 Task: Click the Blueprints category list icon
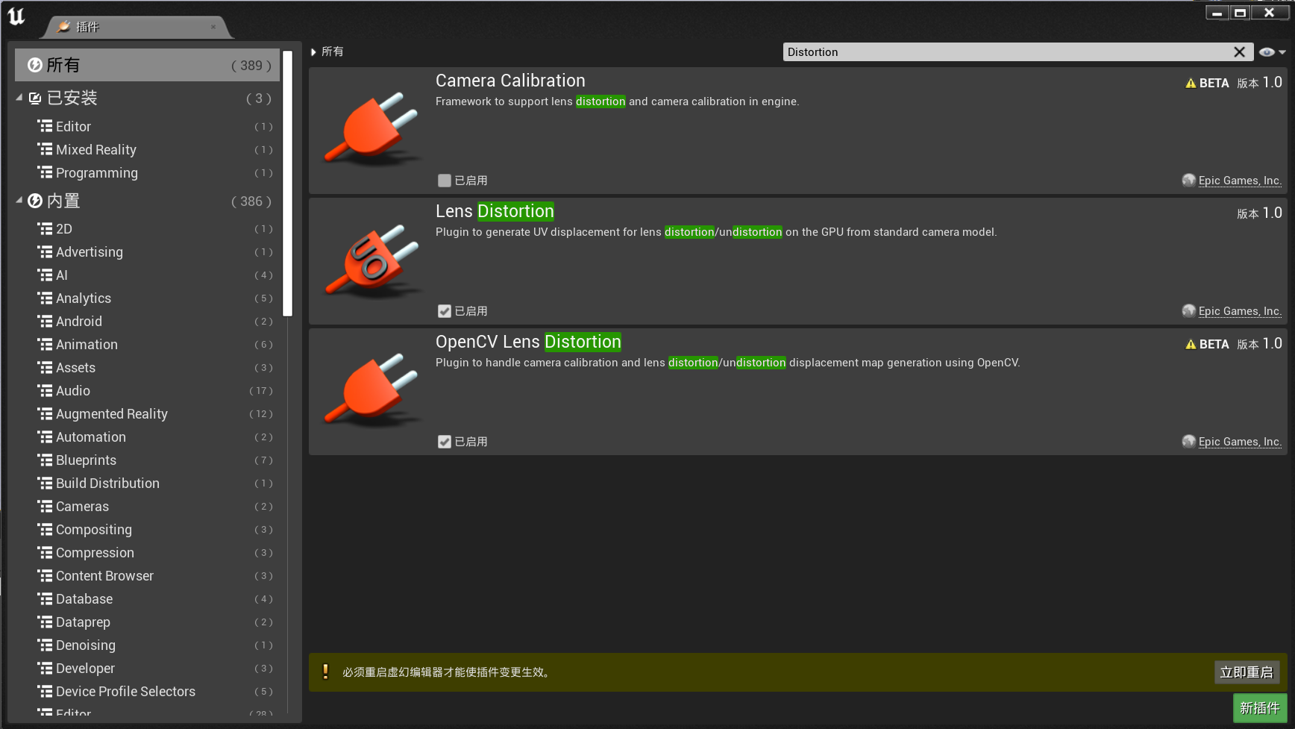(46, 460)
